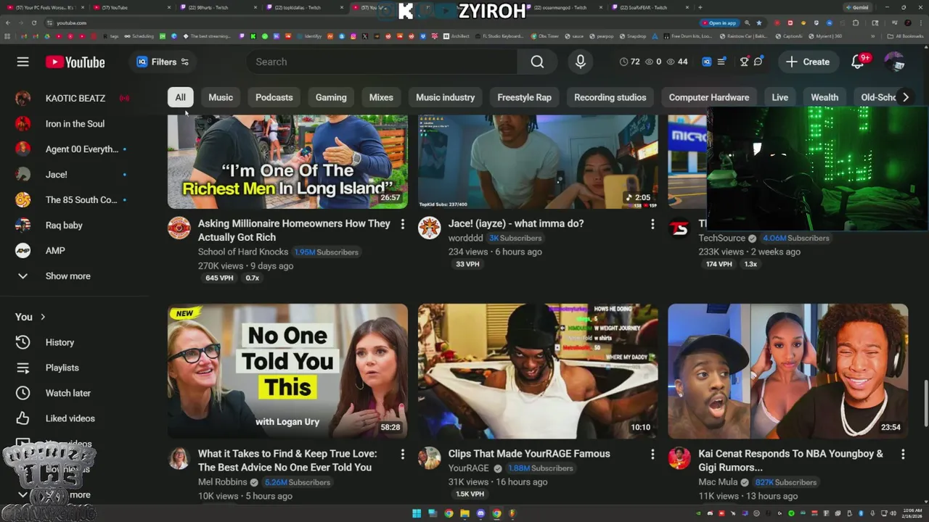Image resolution: width=929 pixels, height=522 pixels.
Task: Click into the YouTube search field
Action: point(382,62)
